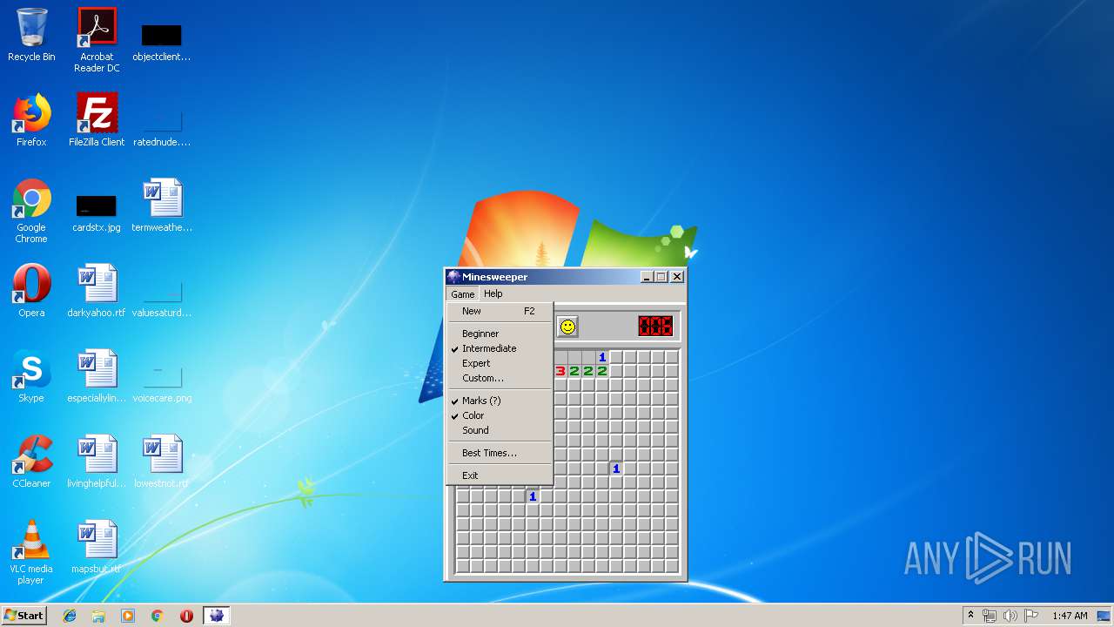Select the especiallylin... document icon
The height and width of the screenshot is (627, 1114).
(97, 376)
